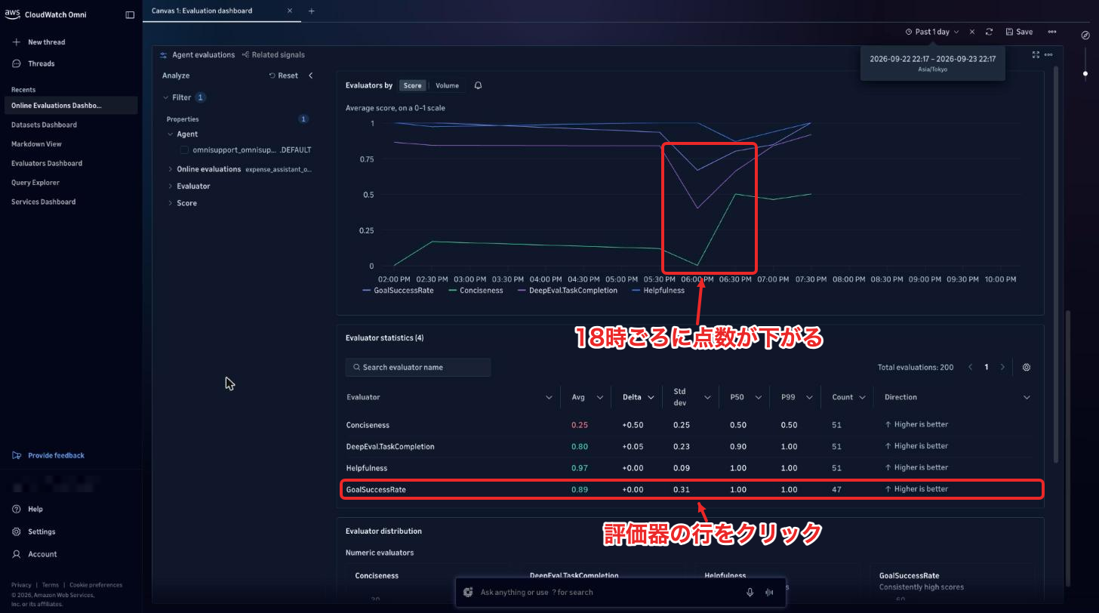
Task: Open the Count column menu
Action: click(861, 398)
